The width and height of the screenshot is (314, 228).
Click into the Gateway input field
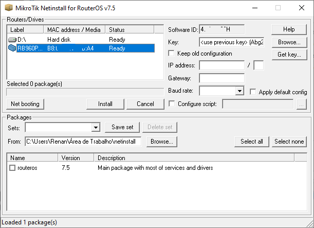[221, 78]
